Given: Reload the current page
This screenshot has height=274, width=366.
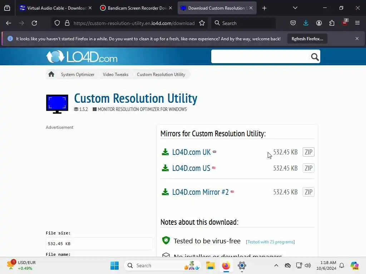Looking at the screenshot, I should click(34, 23).
